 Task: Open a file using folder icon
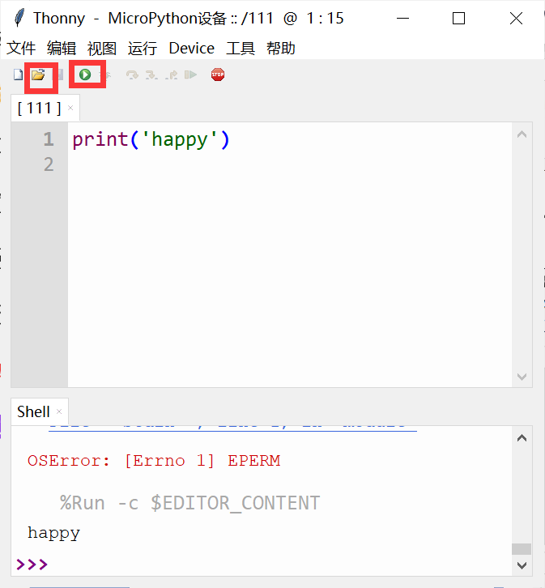[38, 75]
